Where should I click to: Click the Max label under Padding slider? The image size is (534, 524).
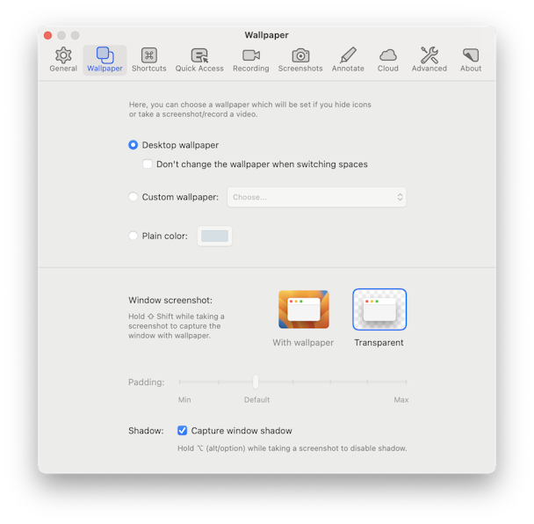(x=401, y=399)
